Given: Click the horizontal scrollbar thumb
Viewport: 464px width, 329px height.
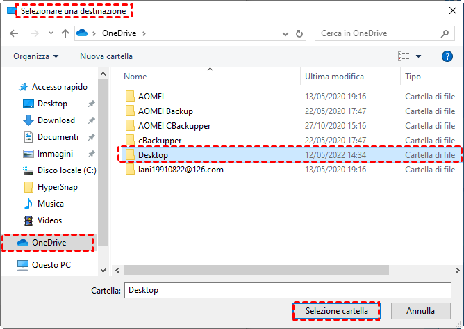Looking at the screenshot, I should [256, 271].
